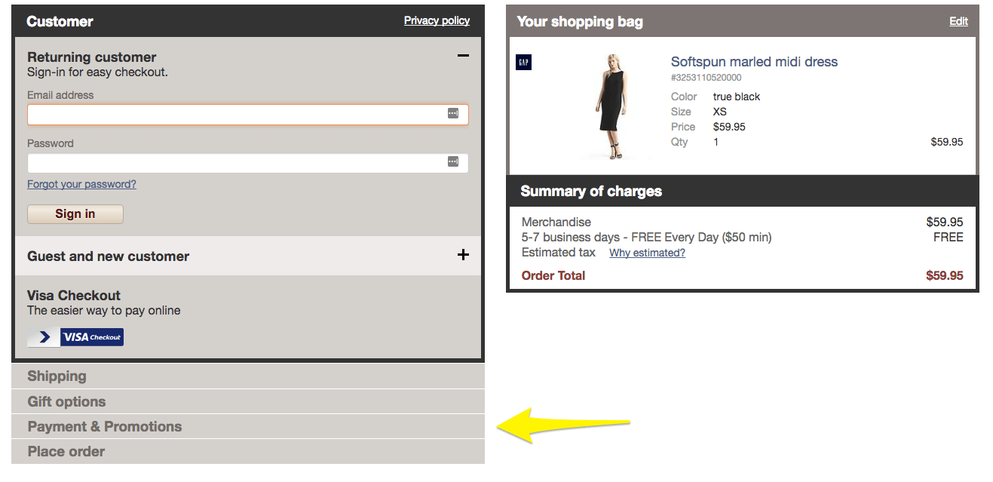Click the Sign in button
993x482 pixels.
click(75, 214)
